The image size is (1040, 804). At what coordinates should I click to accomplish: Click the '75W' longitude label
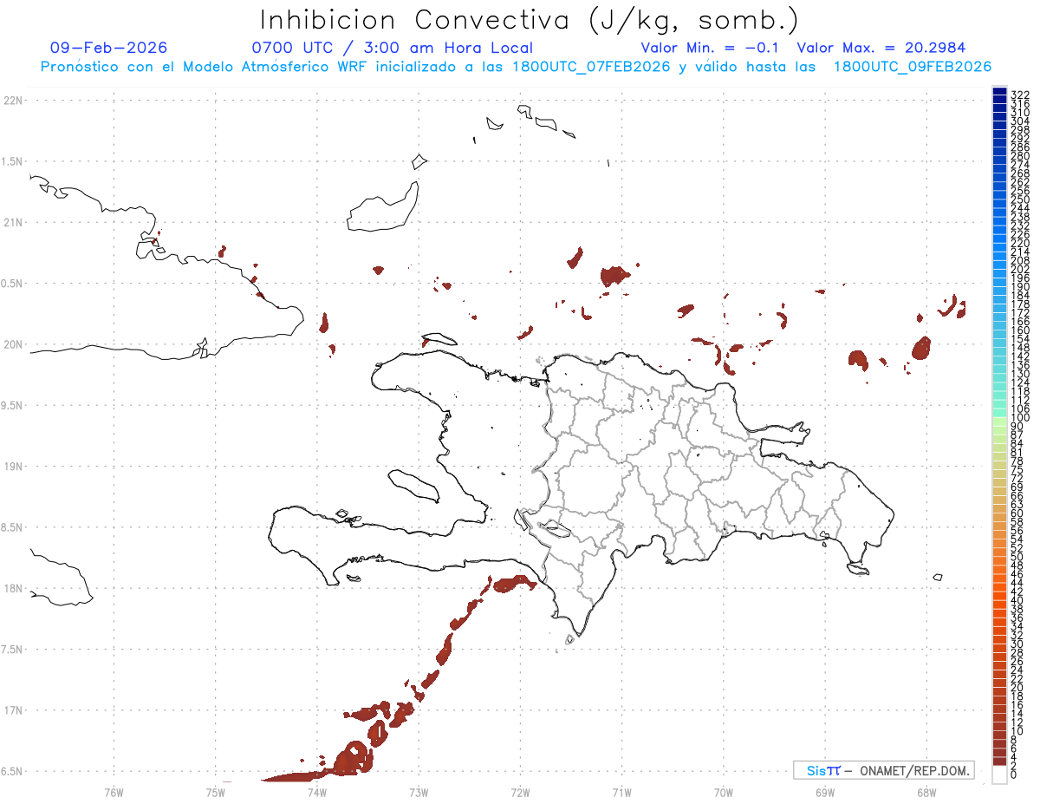pyautogui.click(x=215, y=791)
